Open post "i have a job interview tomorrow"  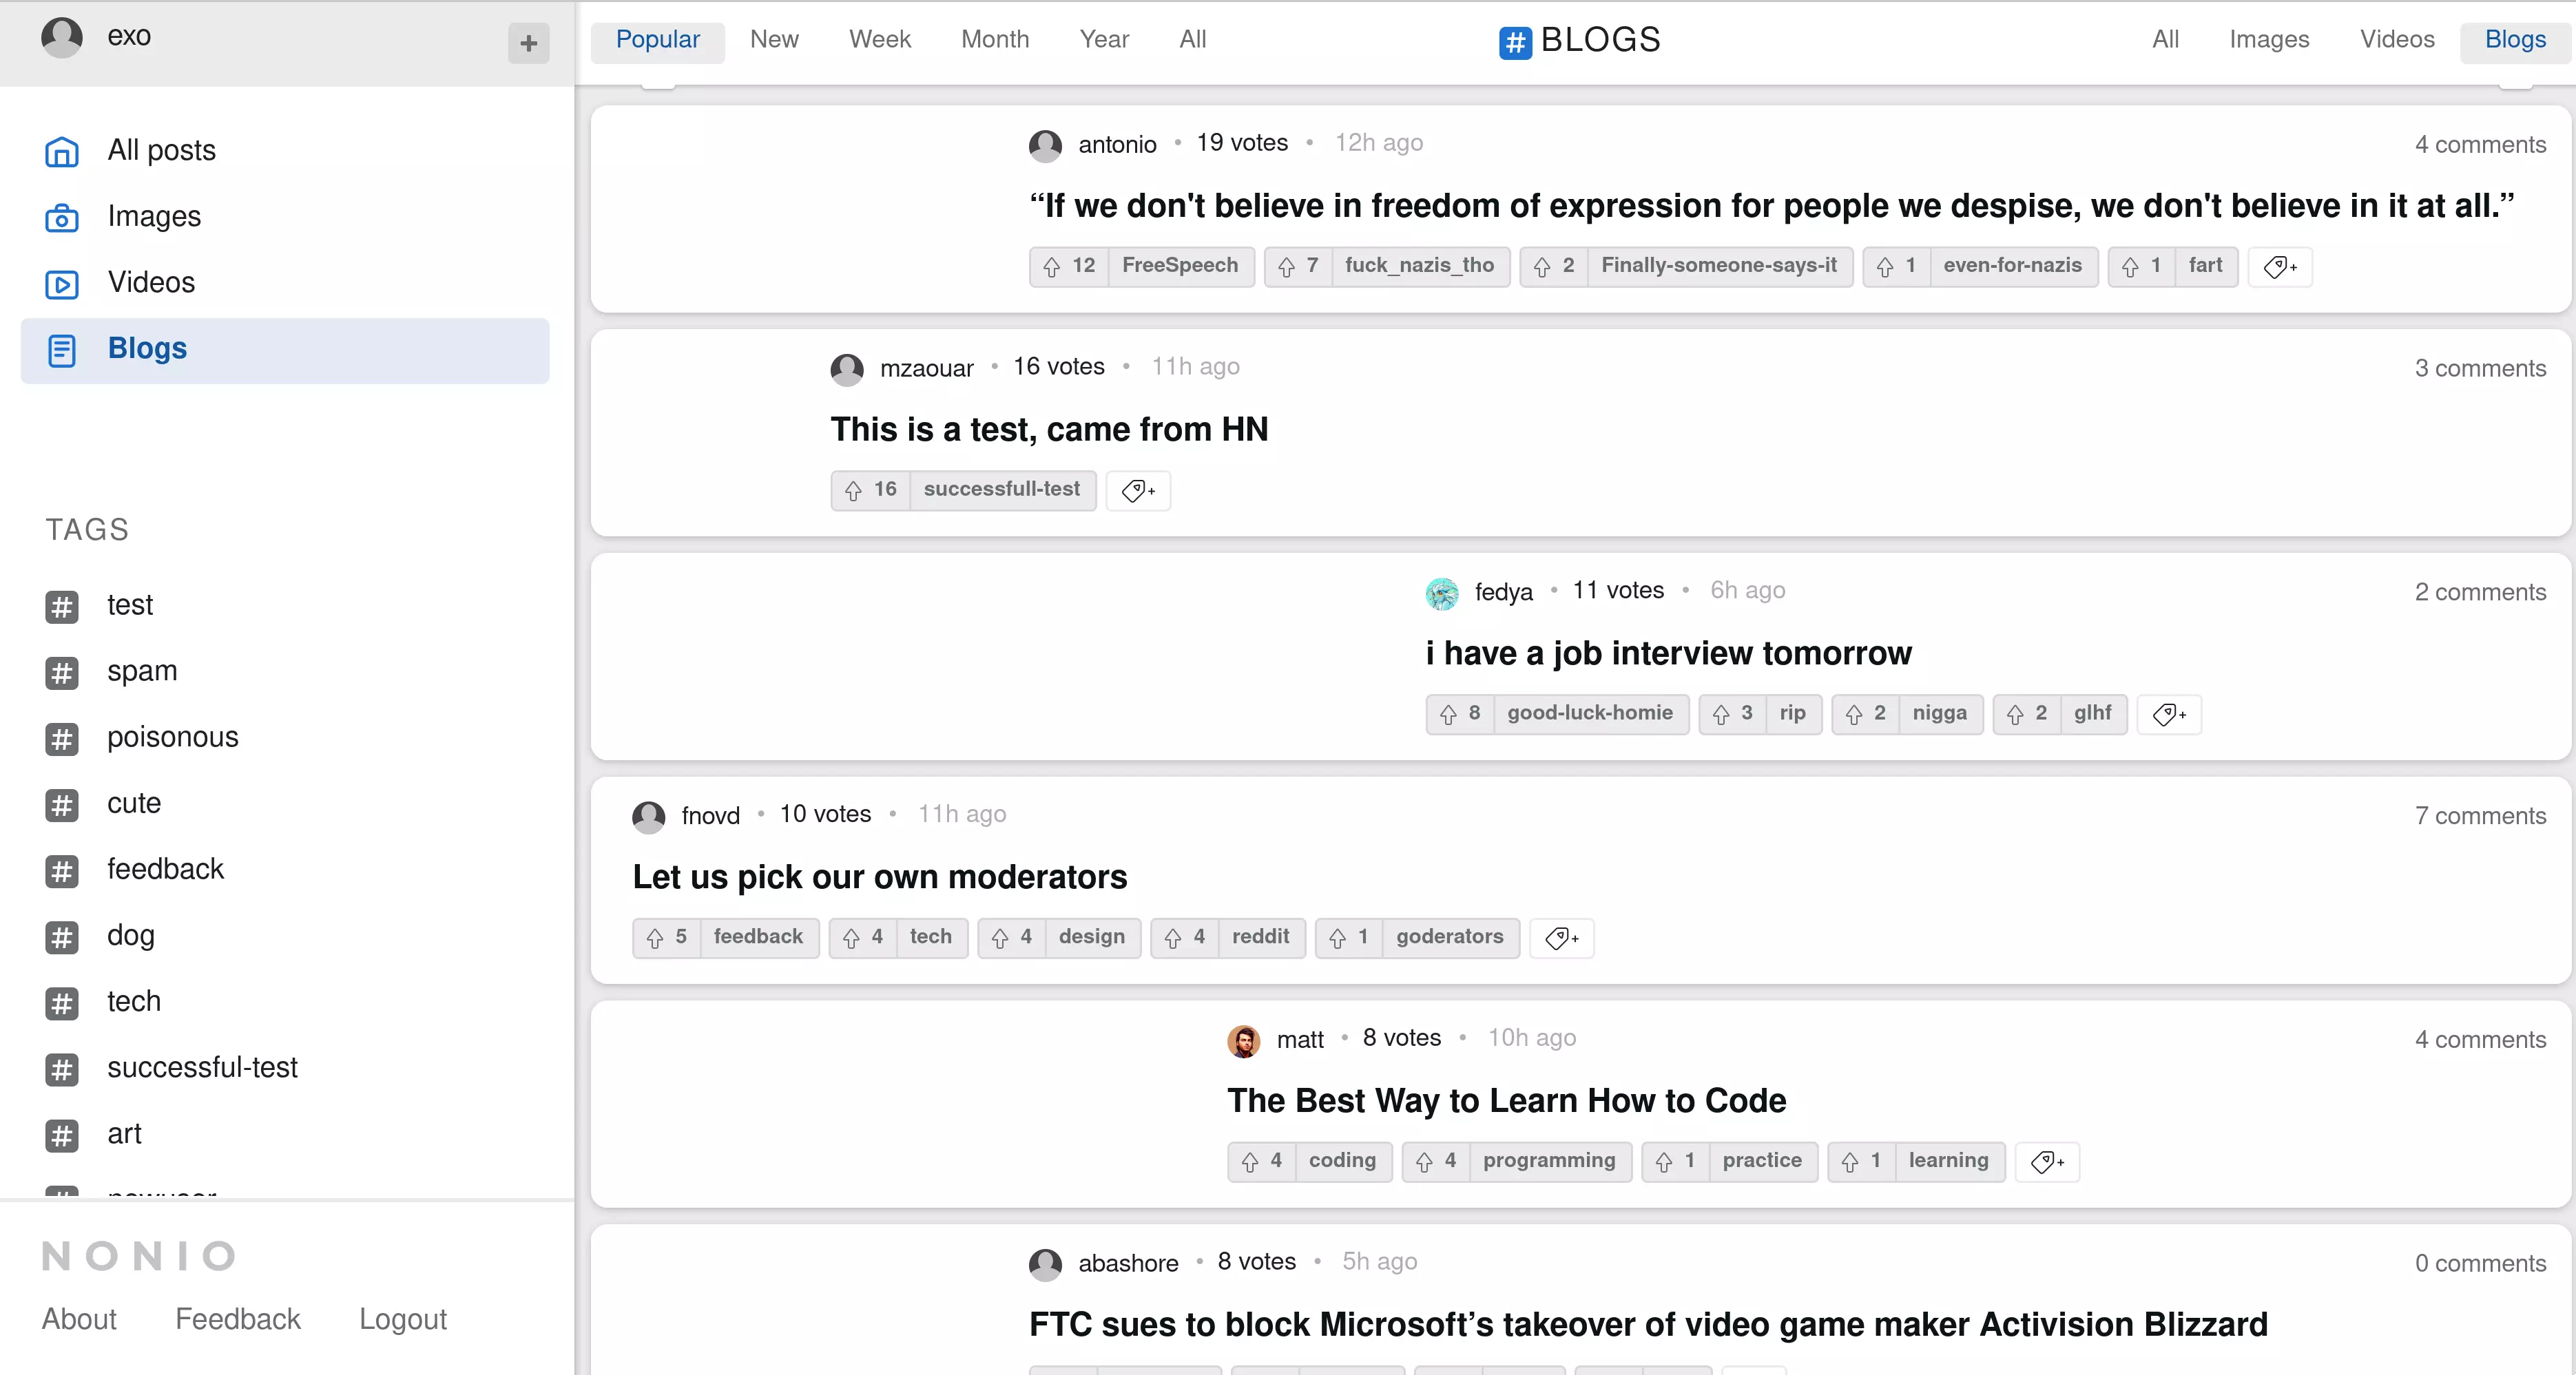[1668, 653]
